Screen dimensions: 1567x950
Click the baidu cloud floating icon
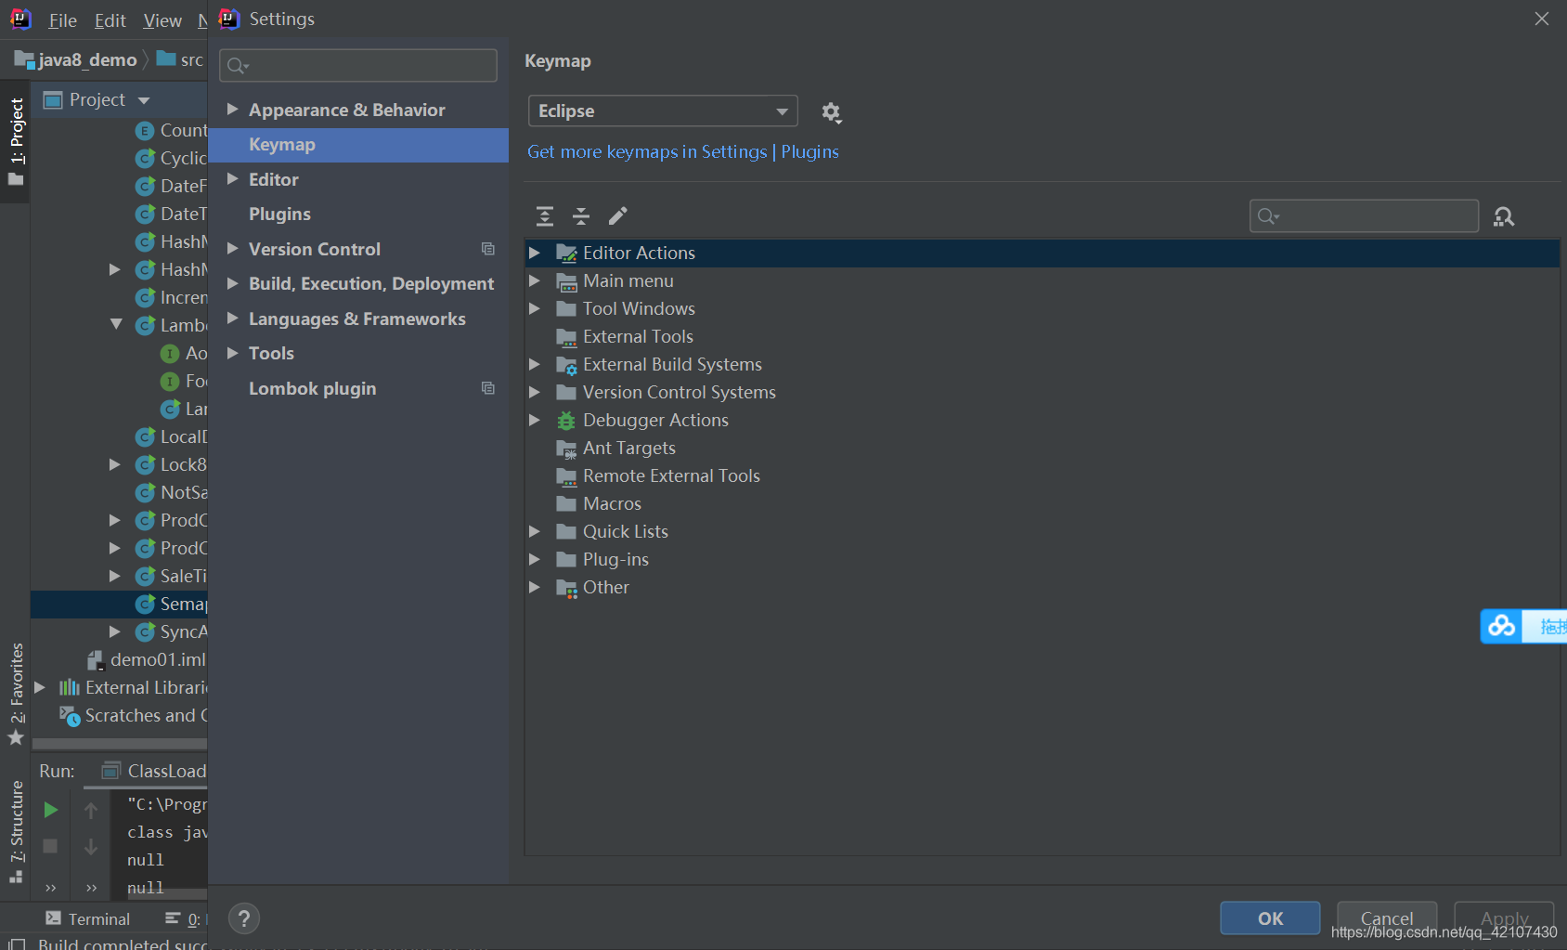pyautogui.click(x=1501, y=626)
